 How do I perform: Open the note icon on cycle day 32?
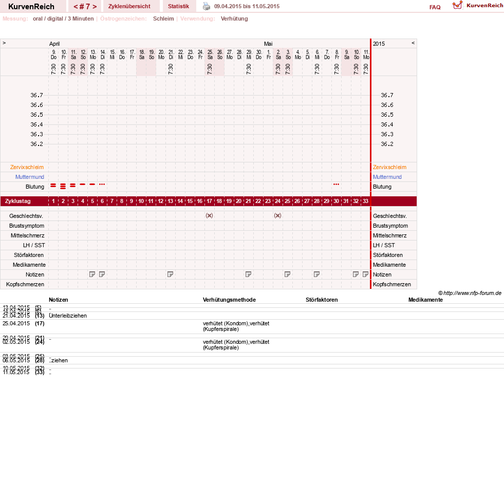pyautogui.click(x=356, y=274)
